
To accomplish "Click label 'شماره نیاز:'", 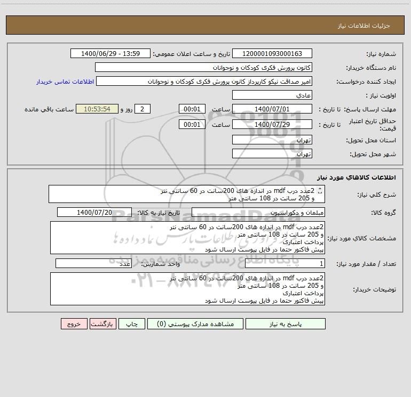I will [x=381, y=54].
